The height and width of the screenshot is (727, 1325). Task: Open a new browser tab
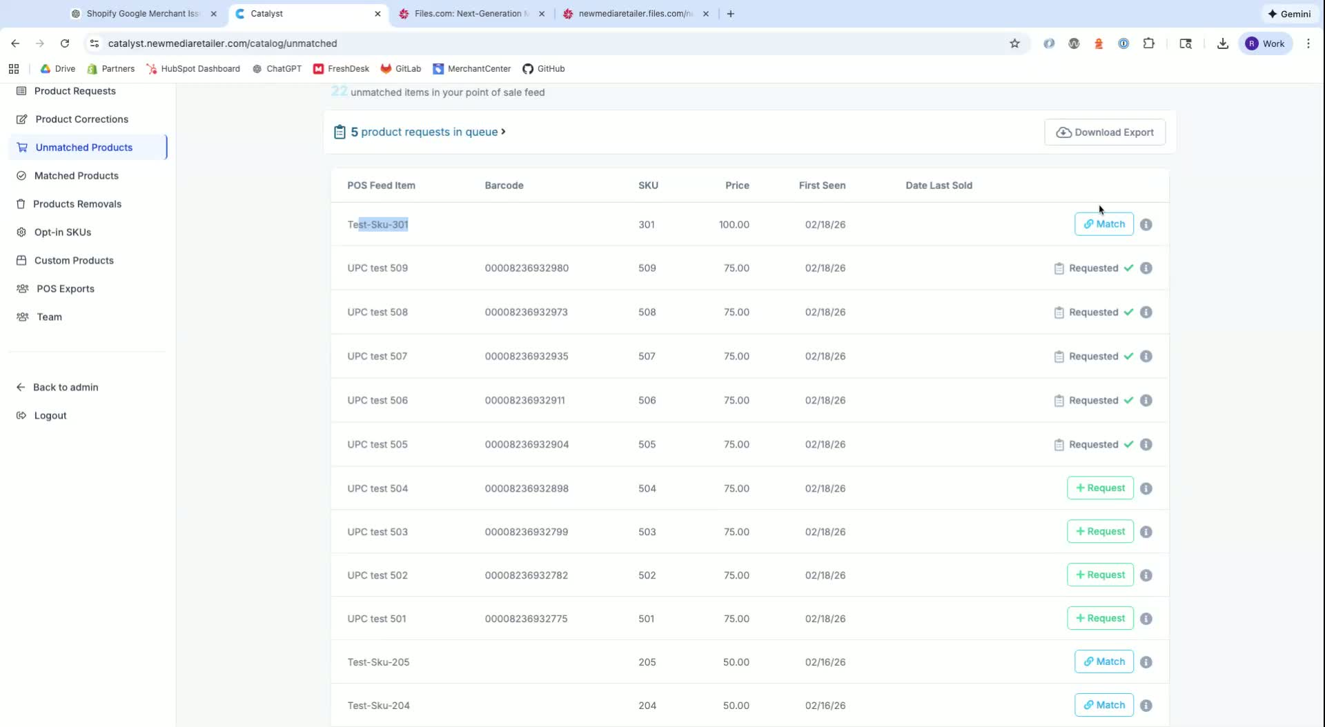[730, 14]
